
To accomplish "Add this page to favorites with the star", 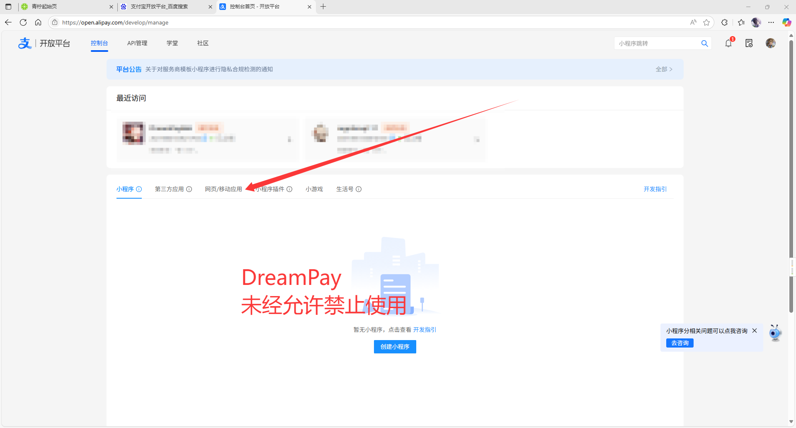I will [706, 22].
